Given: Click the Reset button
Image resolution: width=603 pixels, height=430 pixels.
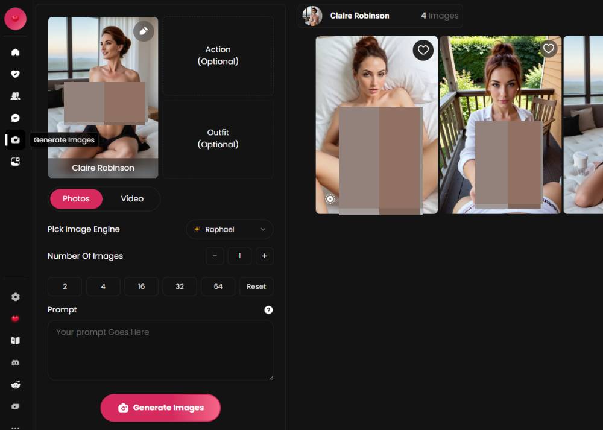Looking at the screenshot, I should coord(256,286).
